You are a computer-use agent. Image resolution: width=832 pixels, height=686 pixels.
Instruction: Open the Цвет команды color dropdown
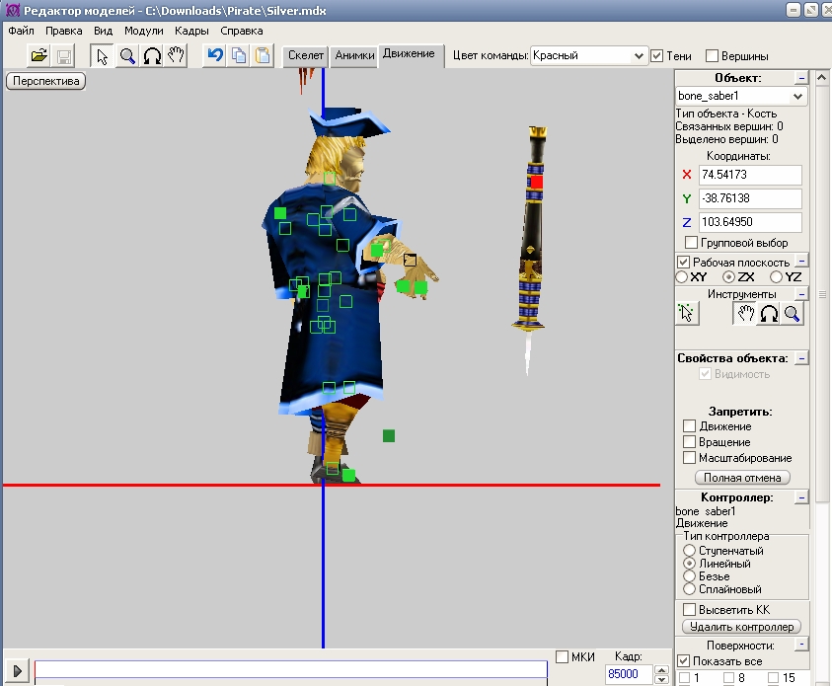click(638, 56)
